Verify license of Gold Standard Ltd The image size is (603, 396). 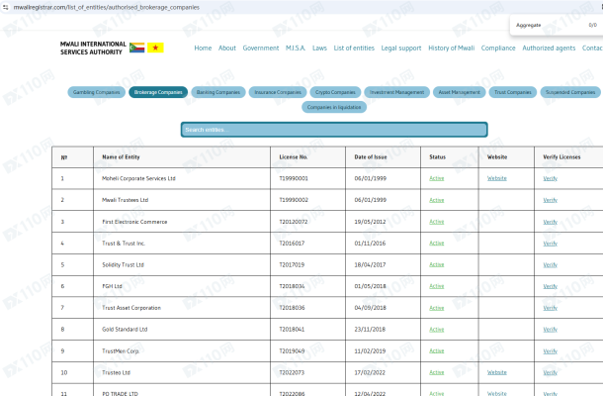pyautogui.click(x=550, y=330)
